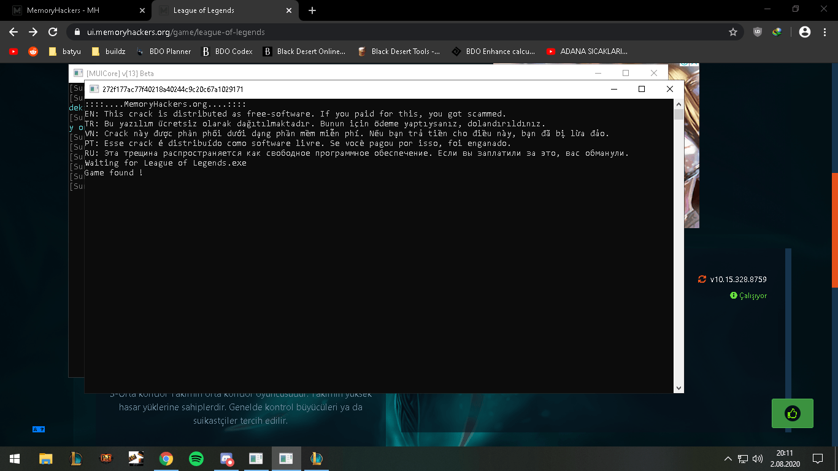Click the green thumbs-up button
This screenshot has height=471, width=838.
pyautogui.click(x=792, y=413)
